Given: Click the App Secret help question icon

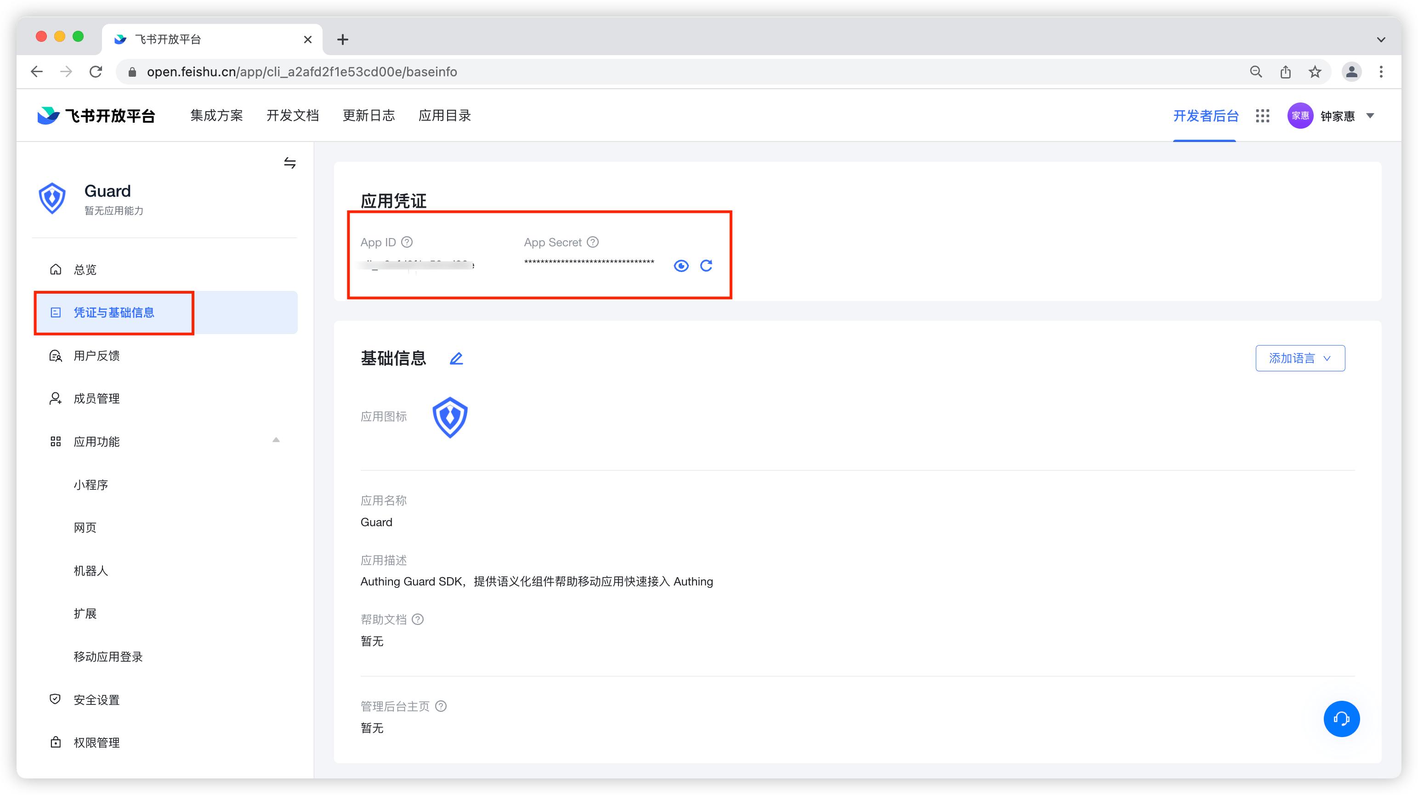Looking at the screenshot, I should pos(592,242).
